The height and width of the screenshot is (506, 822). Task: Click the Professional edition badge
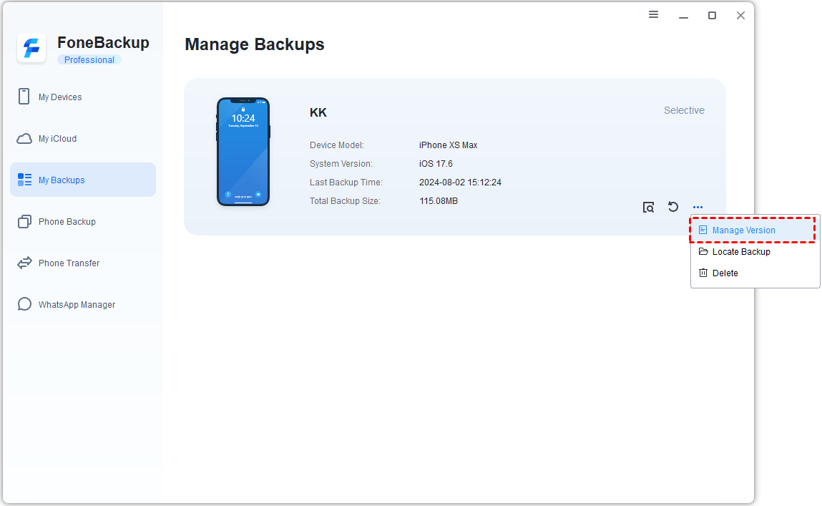(89, 60)
